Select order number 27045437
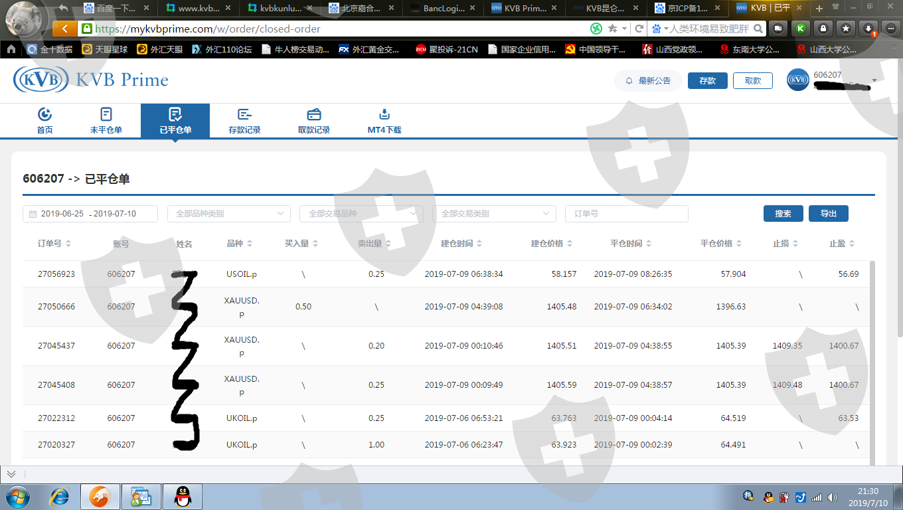Viewport: 903px width, 510px height. (56, 346)
